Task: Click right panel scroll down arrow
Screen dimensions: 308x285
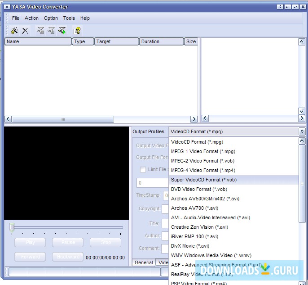Action: pyautogui.click(x=302, y=111)
